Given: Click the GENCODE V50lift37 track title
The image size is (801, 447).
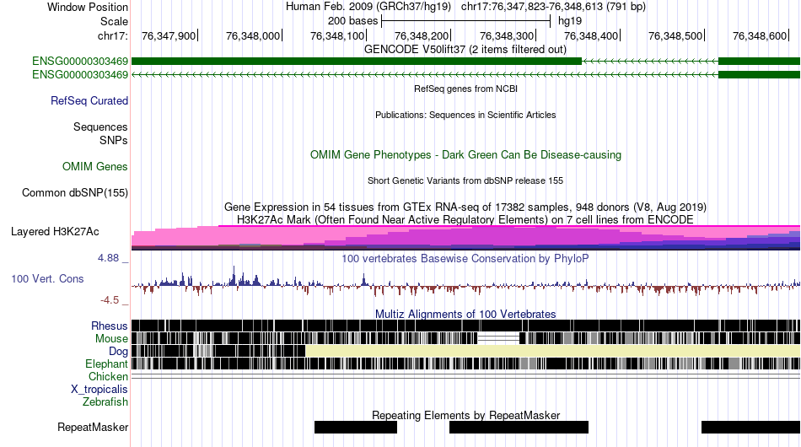Looking at the screenshot, I should pos(465,49).
